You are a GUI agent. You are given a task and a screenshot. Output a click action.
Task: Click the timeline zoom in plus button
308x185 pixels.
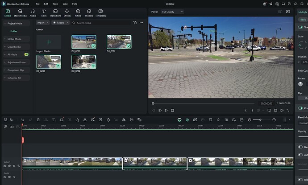click(x=274, y=119)
